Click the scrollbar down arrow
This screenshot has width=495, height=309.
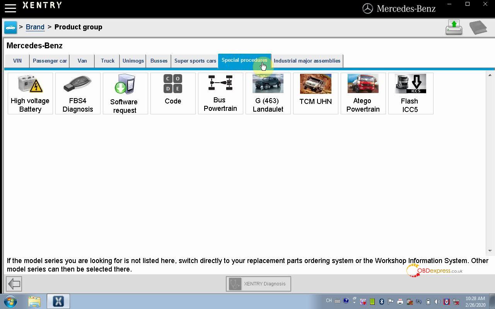pos(490,251)
